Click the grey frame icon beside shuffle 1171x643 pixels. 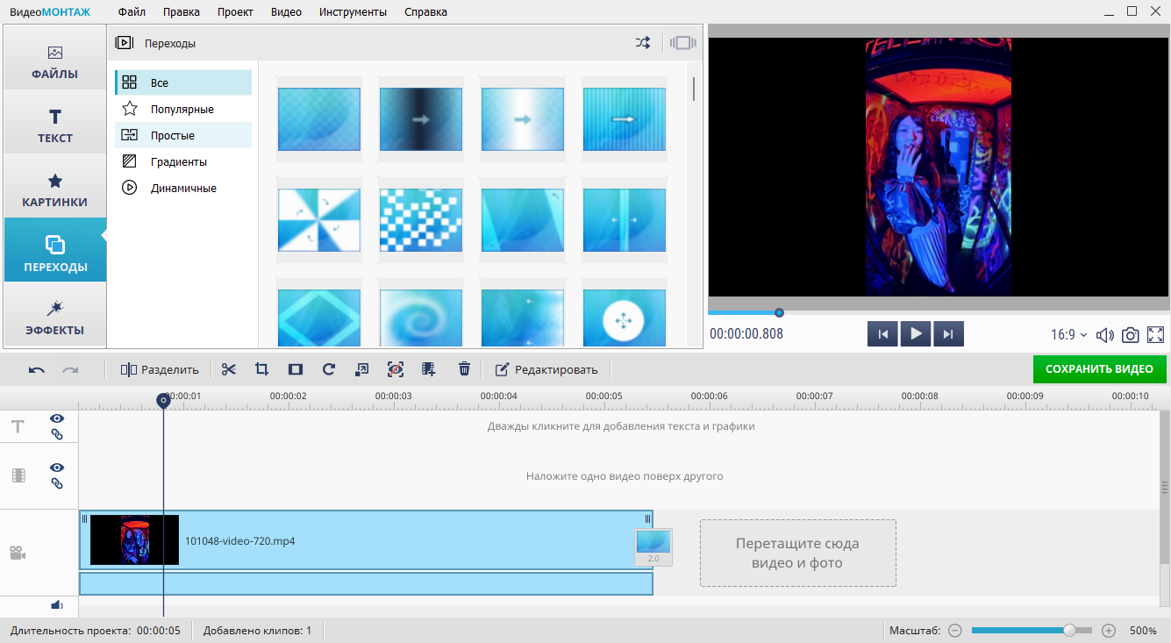point(683,42)
